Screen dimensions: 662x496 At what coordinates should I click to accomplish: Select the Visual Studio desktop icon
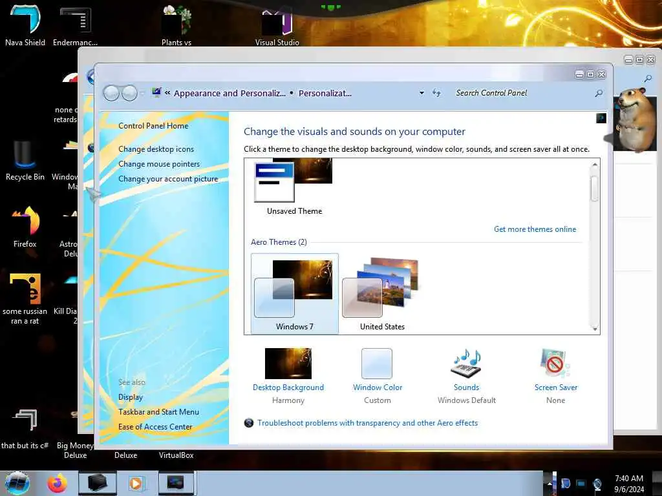point(277,25)
